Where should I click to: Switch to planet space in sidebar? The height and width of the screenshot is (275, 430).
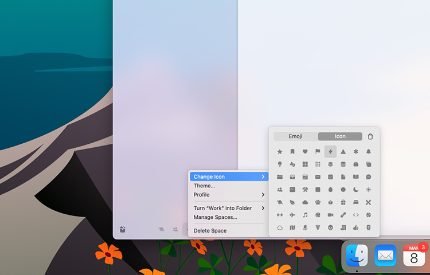pos(161,229)
